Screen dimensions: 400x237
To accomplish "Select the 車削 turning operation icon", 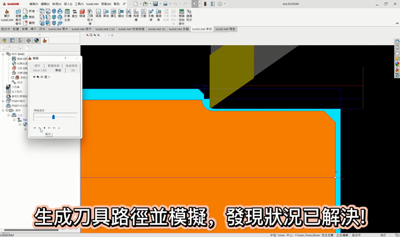I will 106,14.
